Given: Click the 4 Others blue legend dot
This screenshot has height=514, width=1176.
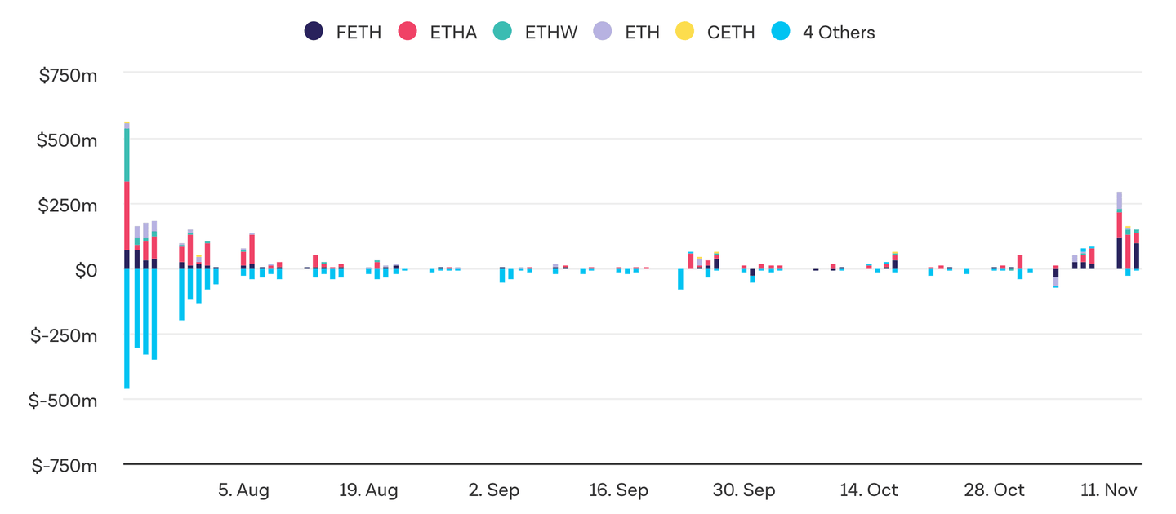Looking at the screenshot, I should 780,32.
